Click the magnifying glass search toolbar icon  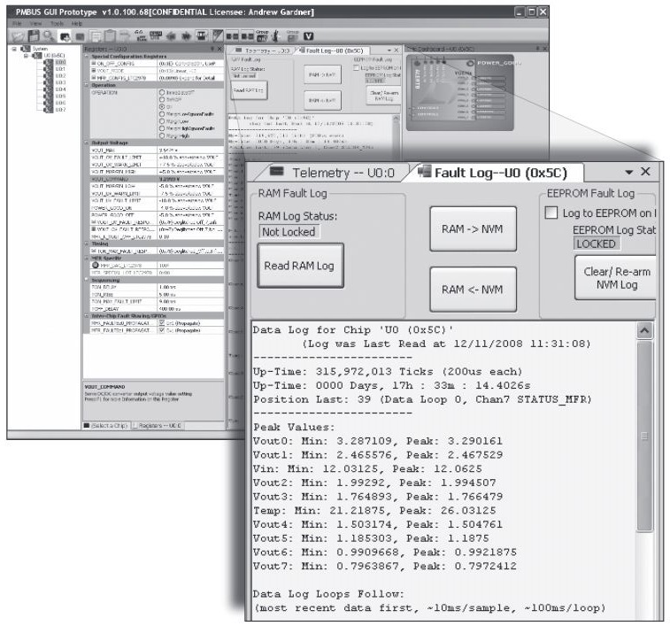click(50, 36)
